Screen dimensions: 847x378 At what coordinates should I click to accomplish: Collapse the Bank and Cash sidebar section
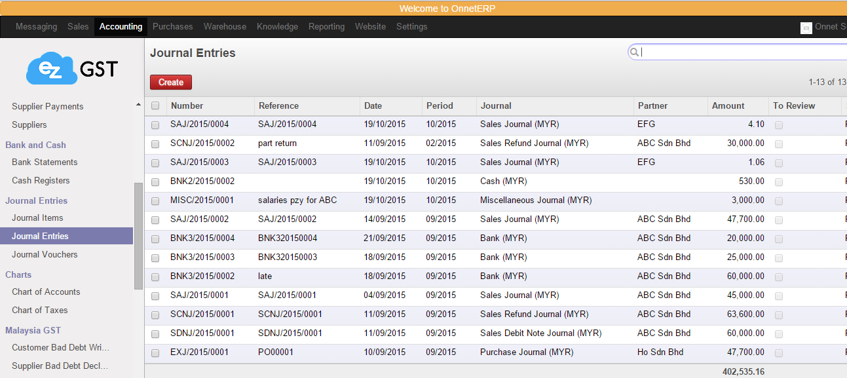(35, 145)
